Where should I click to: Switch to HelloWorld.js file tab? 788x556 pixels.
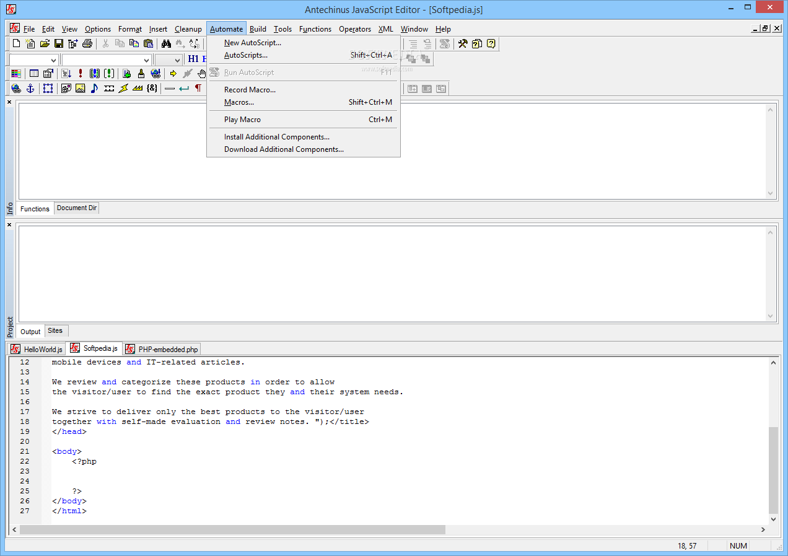pos(37,349)
